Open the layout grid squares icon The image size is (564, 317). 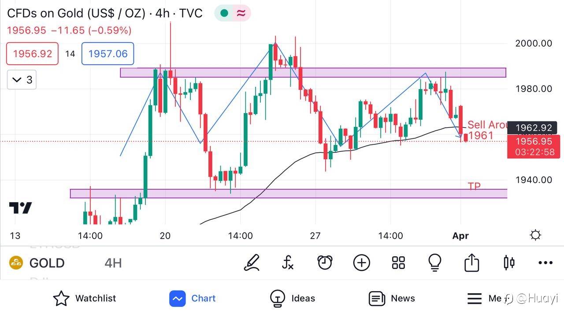[398, 263]
